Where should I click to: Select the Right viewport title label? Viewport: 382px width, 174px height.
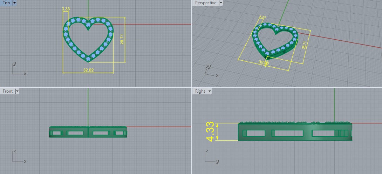coord(200,91)
